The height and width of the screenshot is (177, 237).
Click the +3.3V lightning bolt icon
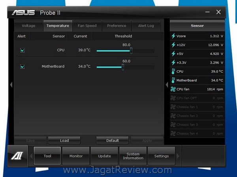coord(173,62)
